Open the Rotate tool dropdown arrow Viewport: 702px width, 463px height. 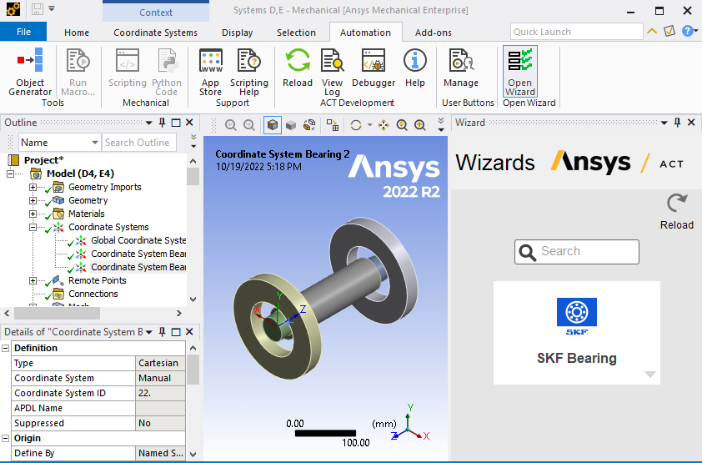369,125
